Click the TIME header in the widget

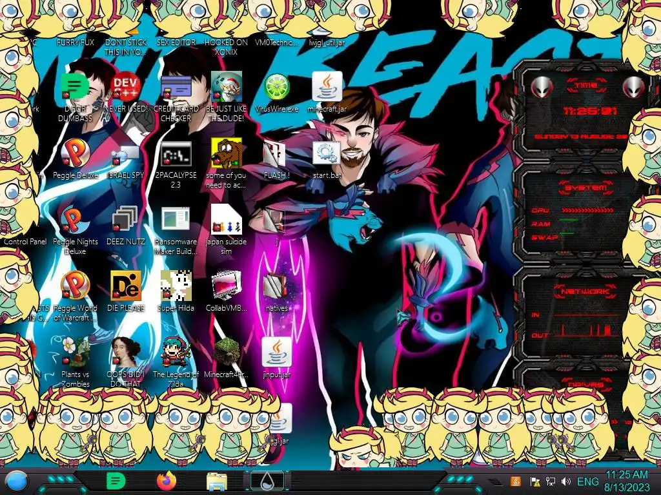586,86
